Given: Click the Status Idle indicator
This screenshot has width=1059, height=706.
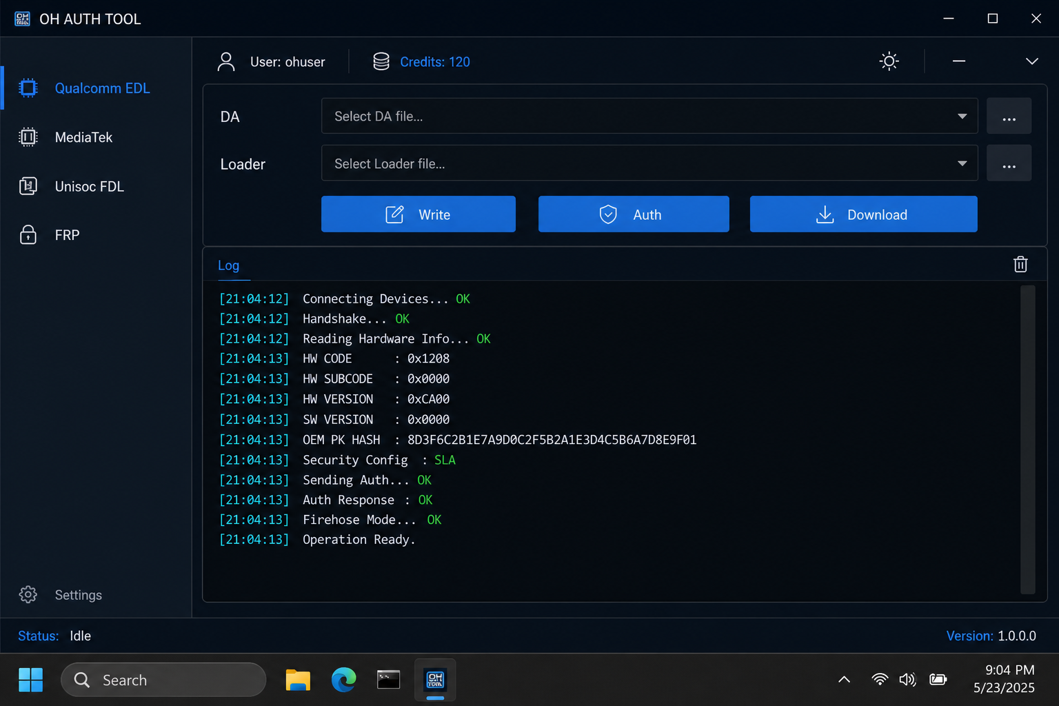Looking at the screenshot, I should [x=54, y=636].
